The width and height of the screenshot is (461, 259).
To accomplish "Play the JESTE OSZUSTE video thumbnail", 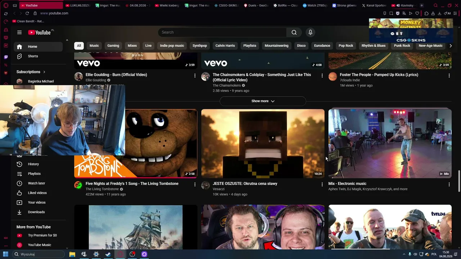I will click(263, 144).
